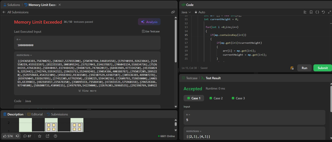Image resolution: width=332 pixels, height=142 pixels.
Task: Run the code
Action: click(304, 68)
